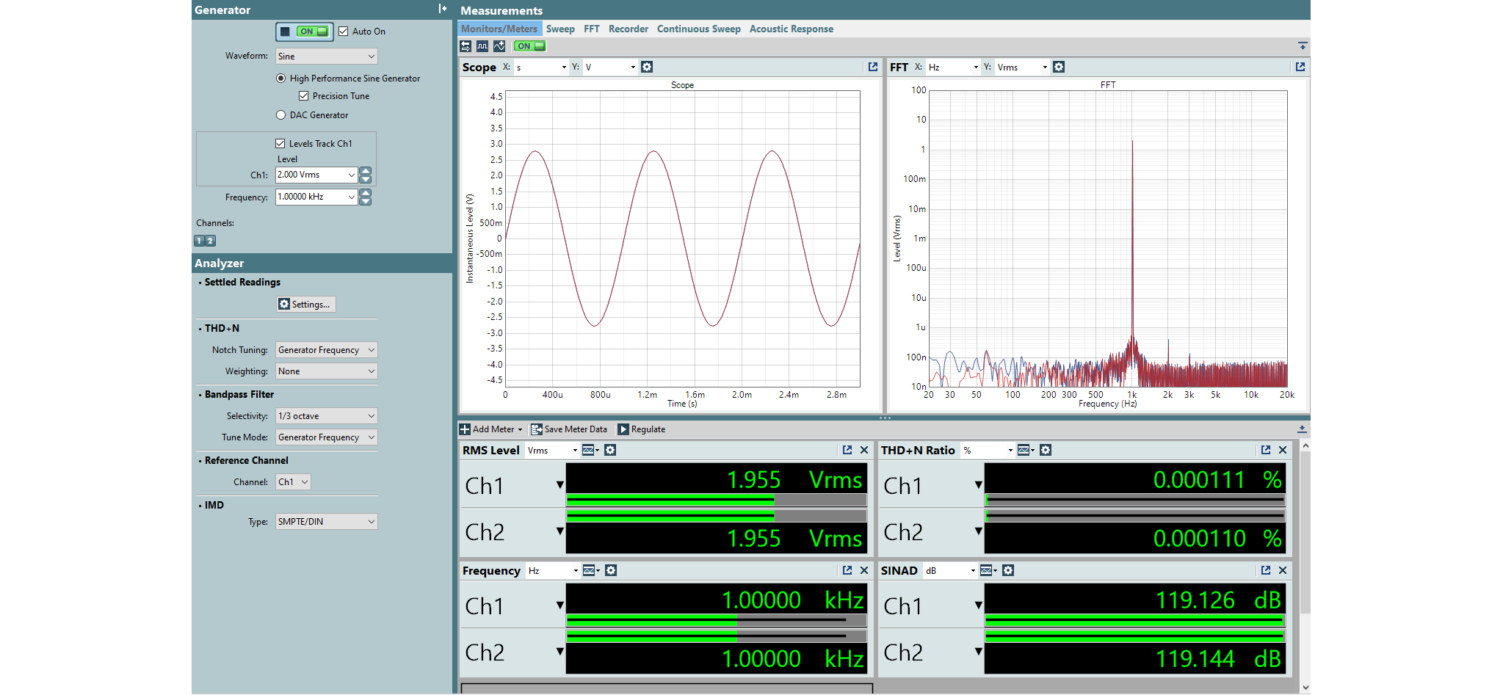Open the THD+N Ratio meter settings gear
This screenshot has height=695, width=1503.
pos(1046,450)
